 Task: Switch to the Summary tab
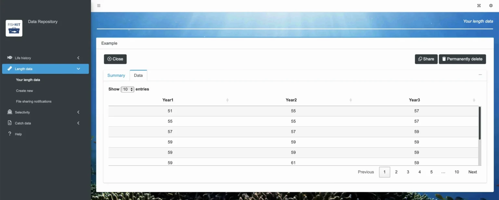116,76
